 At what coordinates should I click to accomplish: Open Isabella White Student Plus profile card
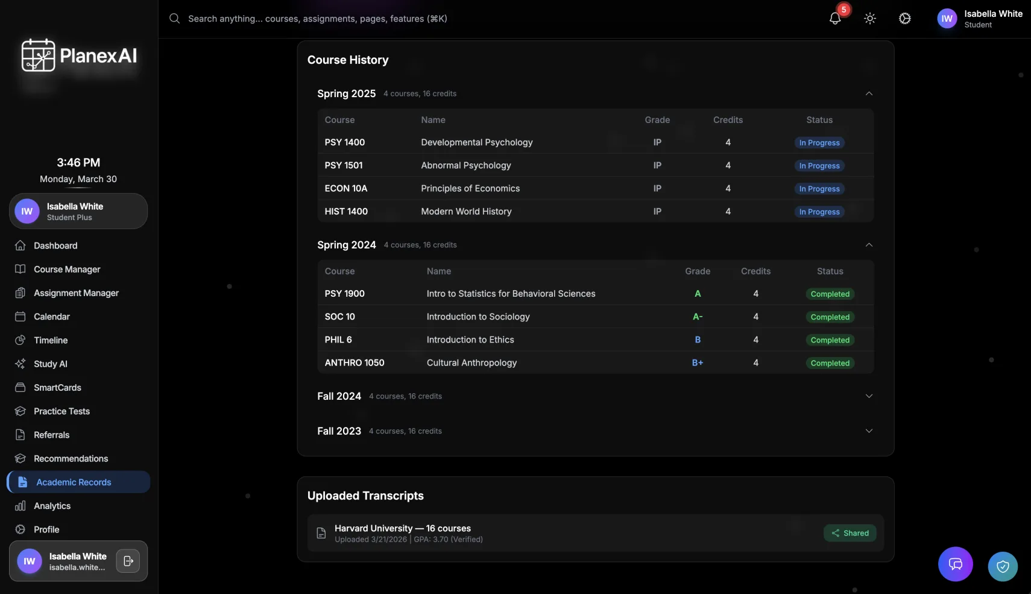[x=78, y=211]
